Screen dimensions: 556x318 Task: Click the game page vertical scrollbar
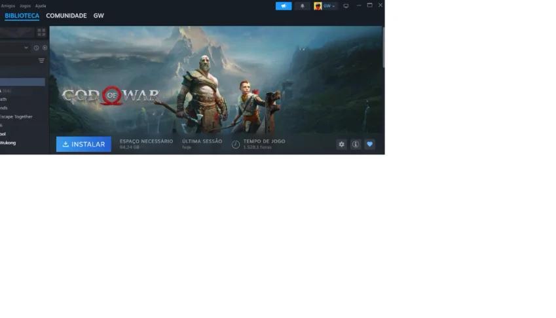383,47
